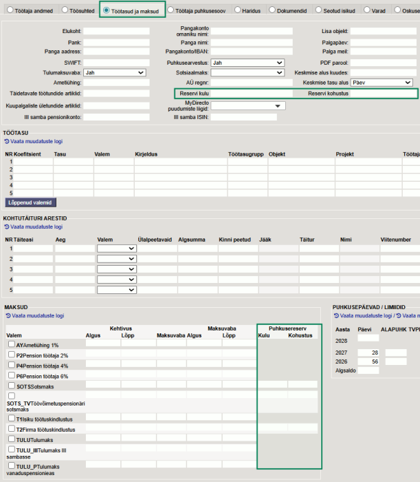Viewport: 420px width, 482px height.
Task: Click Täiteasi cell in arestid row 1
Action: pos(33,249)
